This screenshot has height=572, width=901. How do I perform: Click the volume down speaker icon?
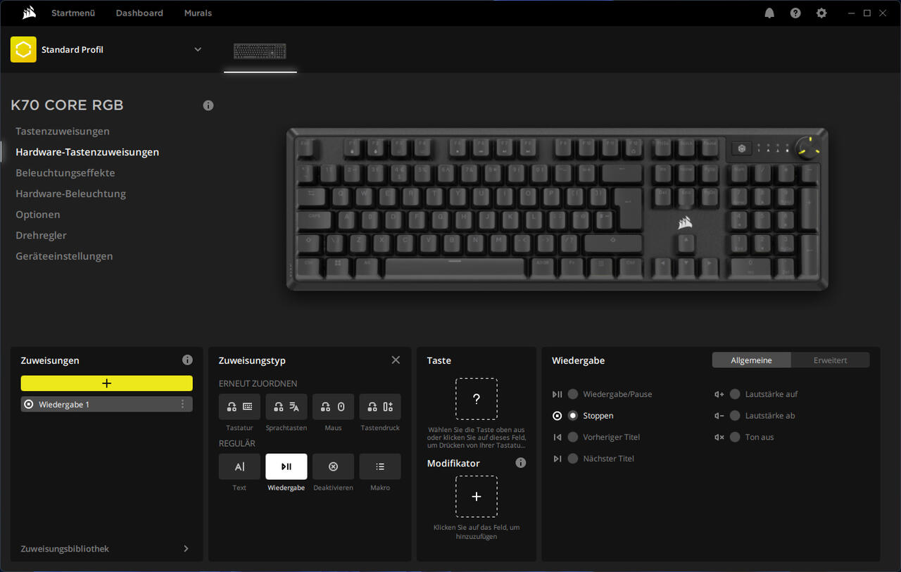tap(719, 416)
